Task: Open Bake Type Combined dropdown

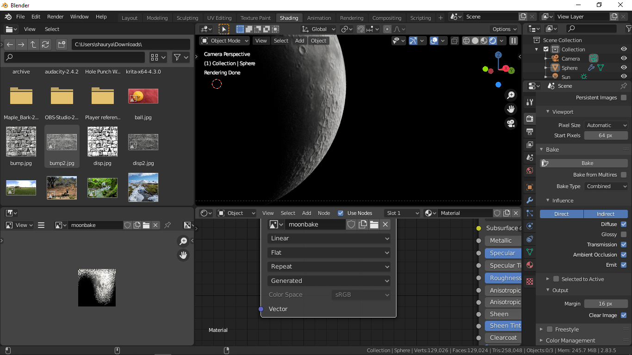Action: pos(606,186)
